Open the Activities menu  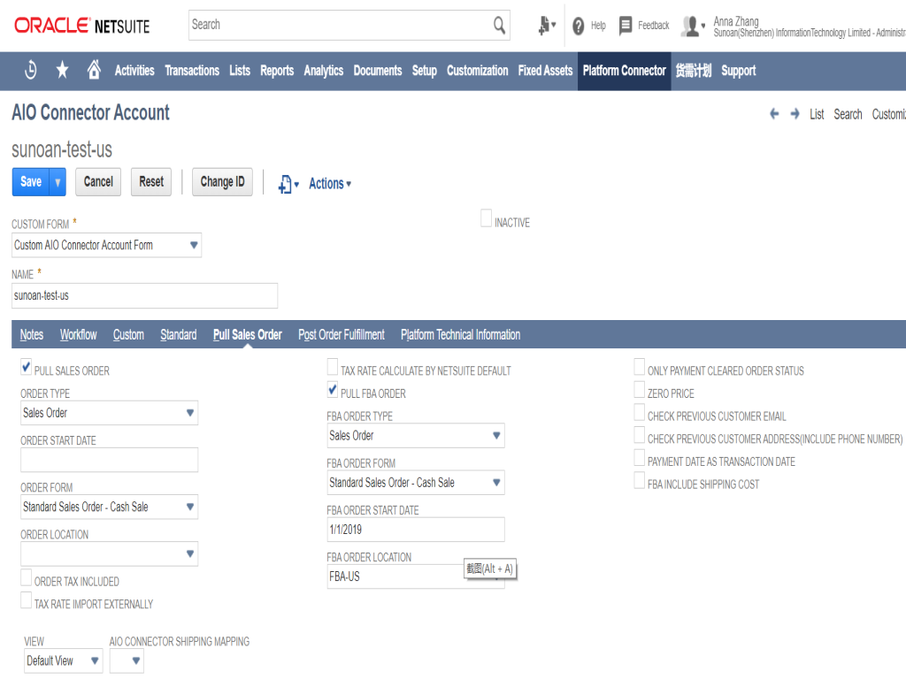134,71
